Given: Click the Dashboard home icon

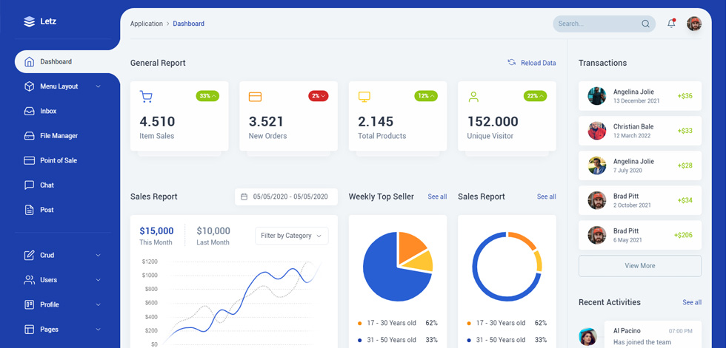Looking at the screenshot, I should (x=29, y=62).
